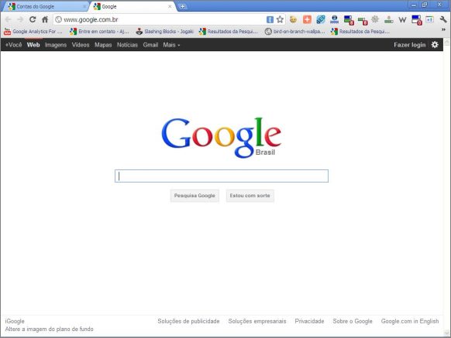Screen dimensions: 451x338
Task: Open Mapas from the navigation bar
Action: (x=103, y=45)
